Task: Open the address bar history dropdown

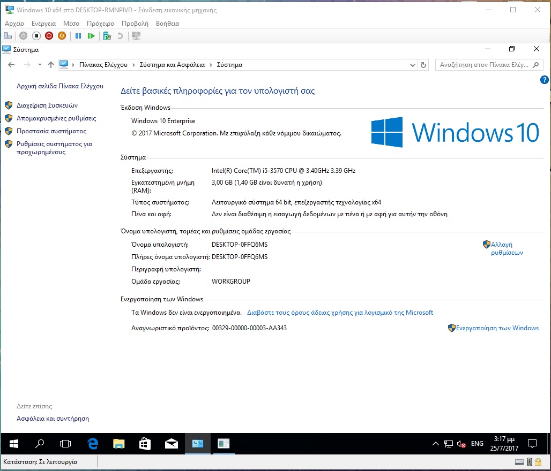Action: coord(413,65)
